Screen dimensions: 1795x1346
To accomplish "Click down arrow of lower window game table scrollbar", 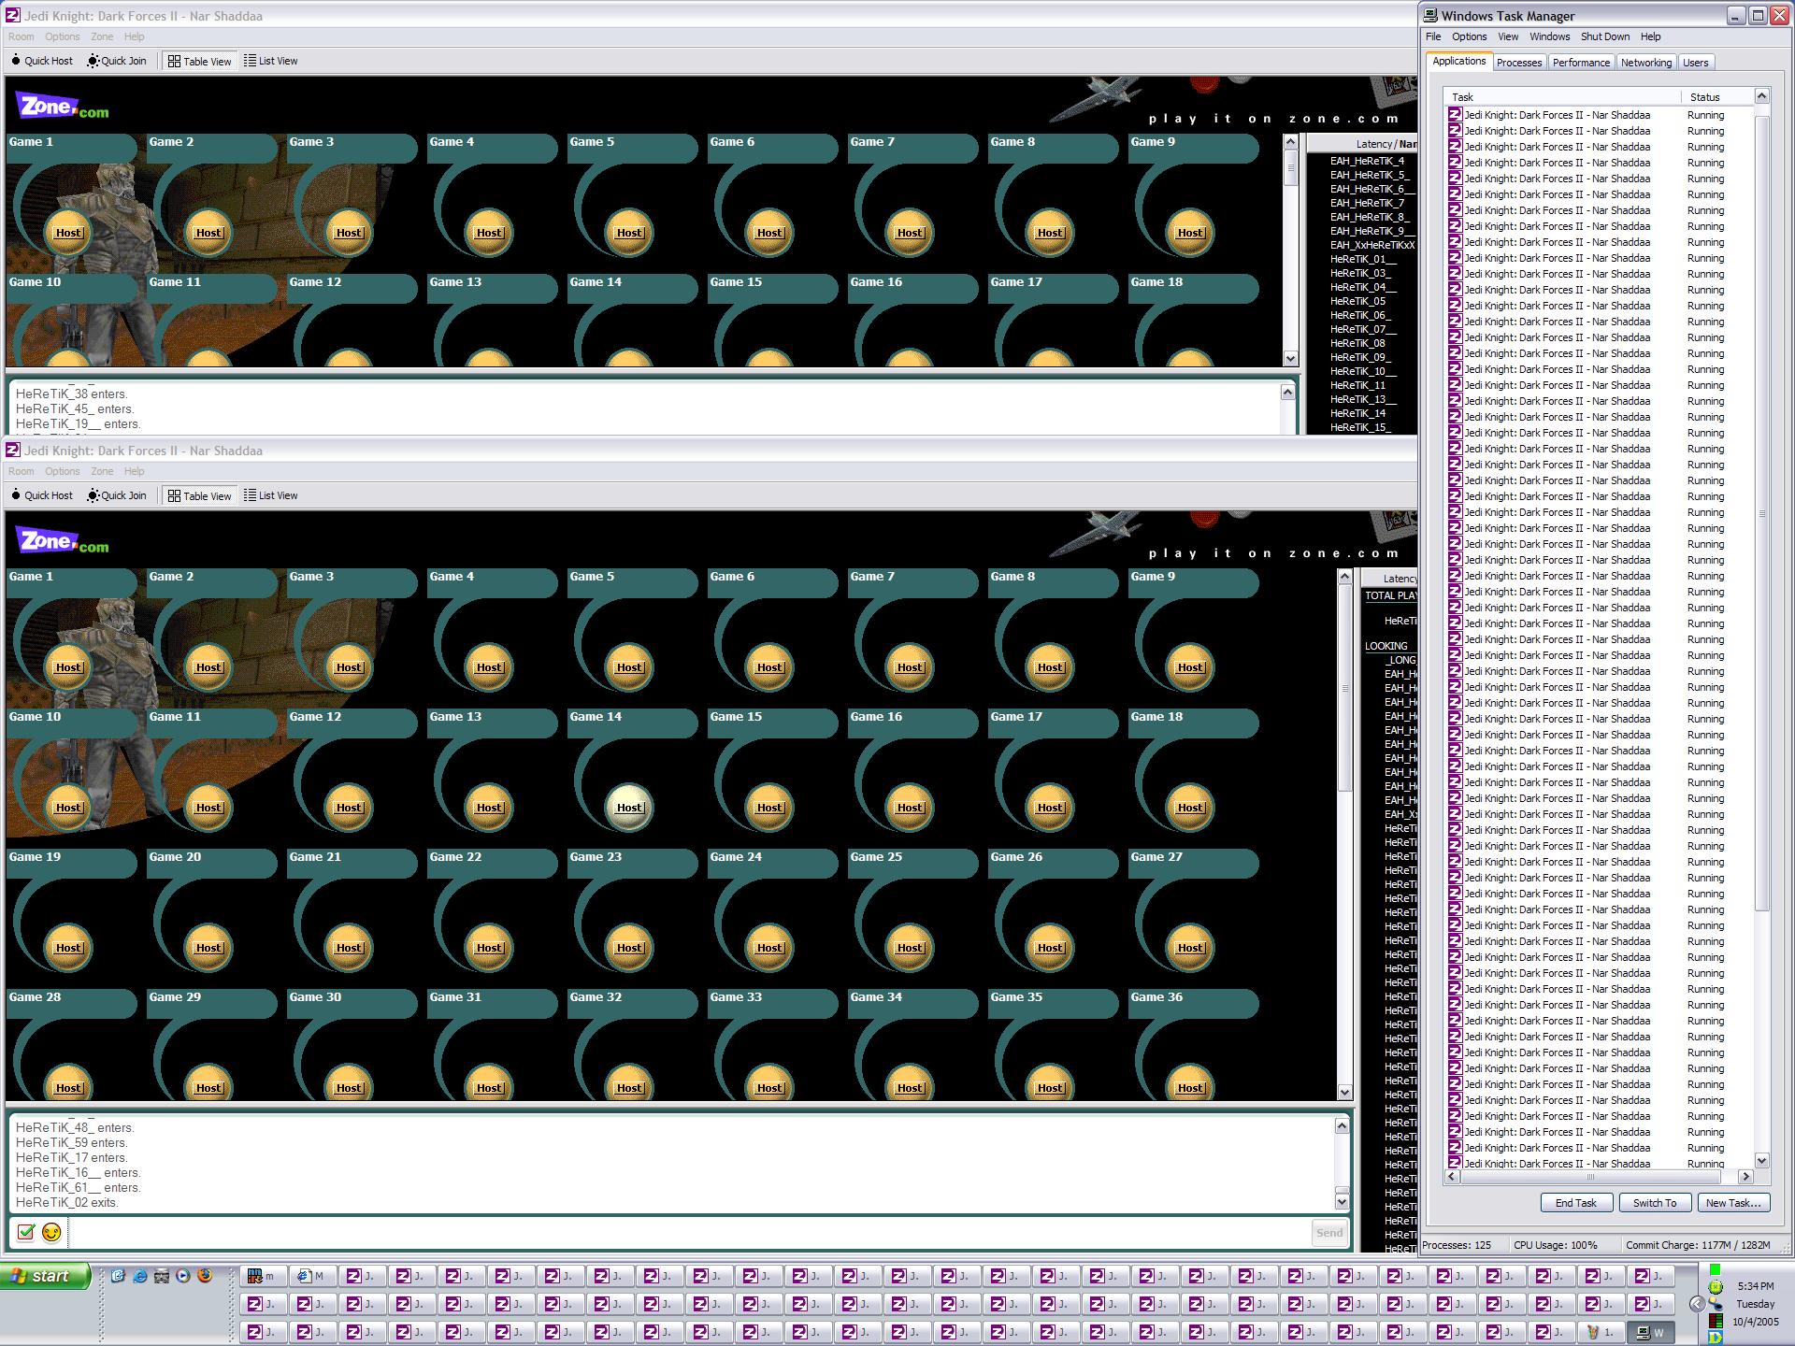I will [x=1345, y=1092].
